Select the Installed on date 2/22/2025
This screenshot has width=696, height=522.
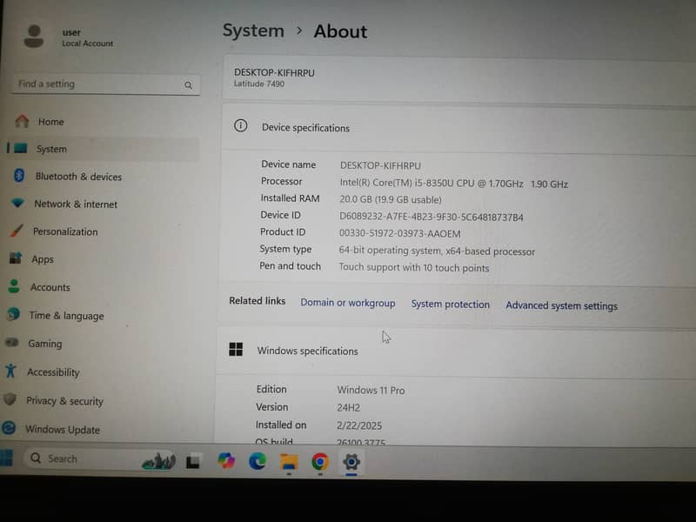359,425
